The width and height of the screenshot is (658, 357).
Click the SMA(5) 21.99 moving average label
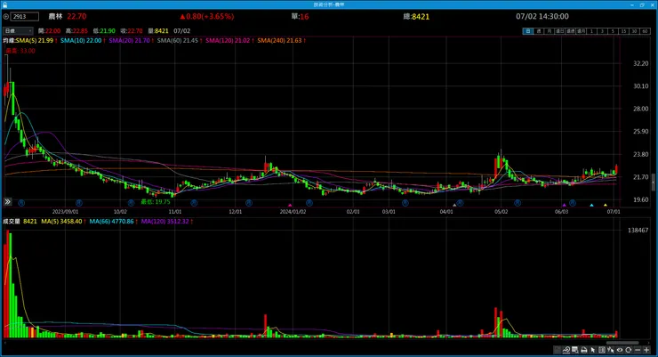(x=36, y=40)
